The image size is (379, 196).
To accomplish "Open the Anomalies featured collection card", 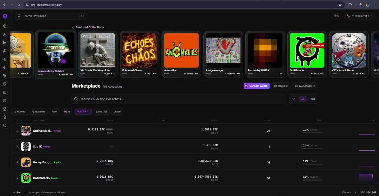I will pyautogui.click(x=181, y=54).
